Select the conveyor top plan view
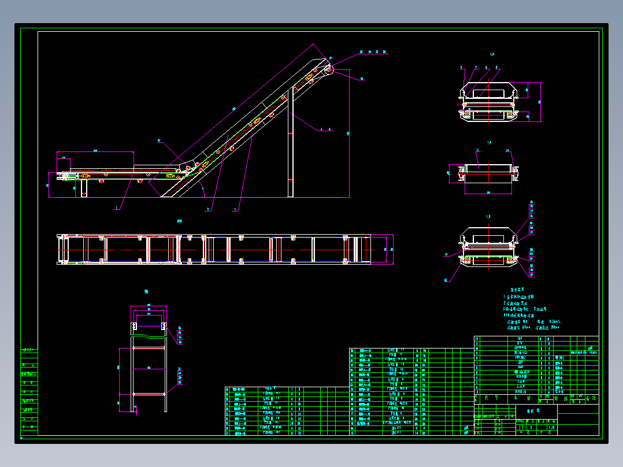623x467 pixels. point(225,249)
